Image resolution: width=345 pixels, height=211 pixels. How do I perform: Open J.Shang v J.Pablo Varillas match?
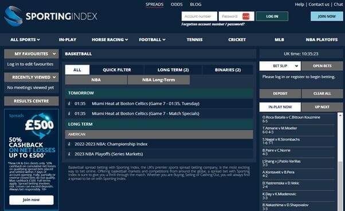[299, 163]
